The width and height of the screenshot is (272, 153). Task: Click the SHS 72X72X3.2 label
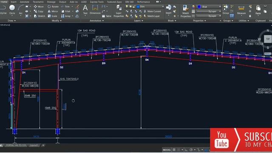click(x=69, y=79)
